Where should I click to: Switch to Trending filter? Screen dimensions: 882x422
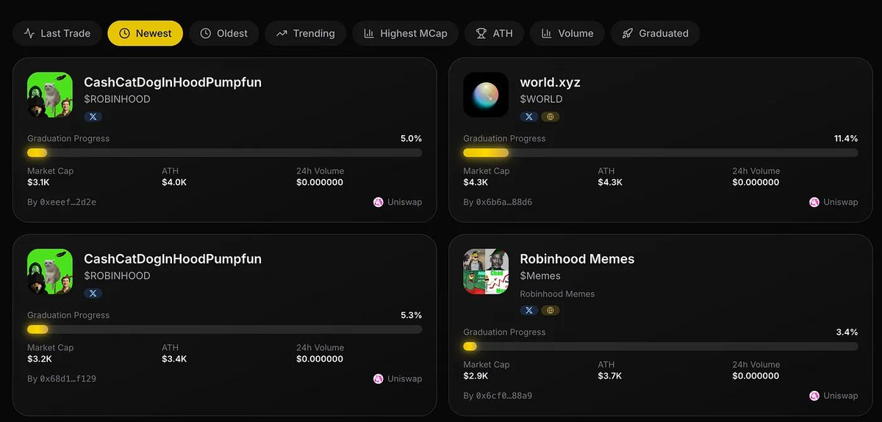coord(306,33)
